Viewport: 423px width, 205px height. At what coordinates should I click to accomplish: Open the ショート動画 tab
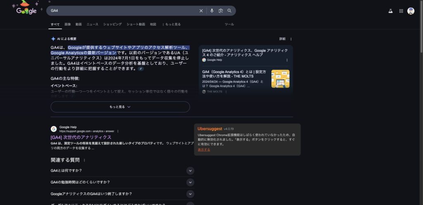pos(135,24)
